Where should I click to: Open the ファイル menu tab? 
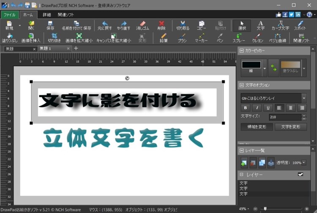[x=9, y=15]
